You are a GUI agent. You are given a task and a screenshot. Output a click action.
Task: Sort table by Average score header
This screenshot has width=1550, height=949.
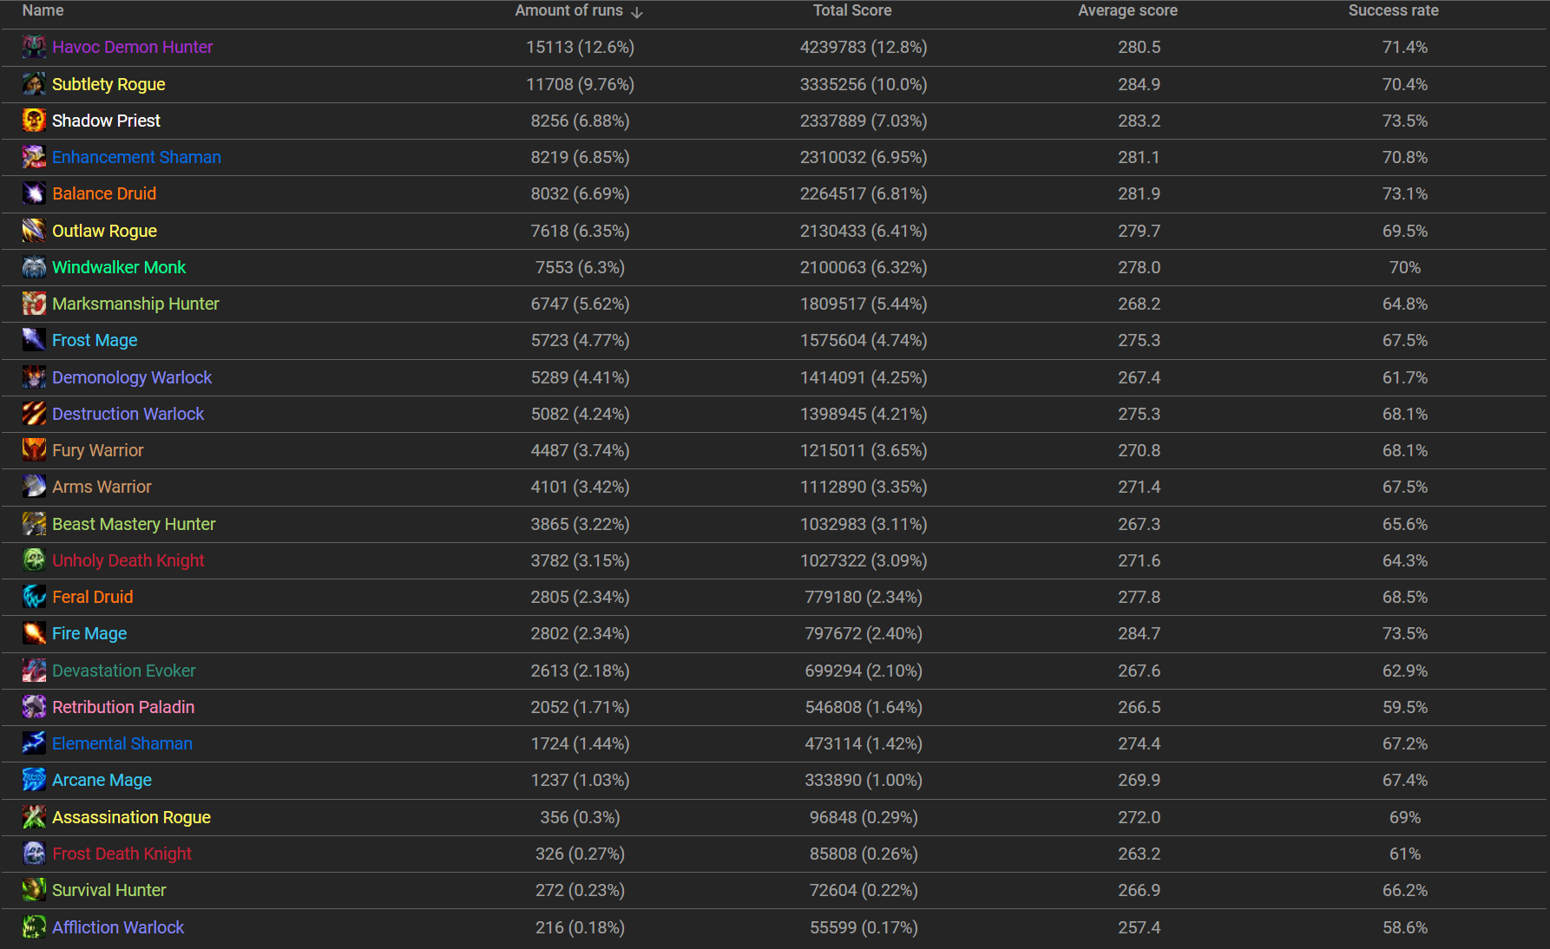point(1127,10)
